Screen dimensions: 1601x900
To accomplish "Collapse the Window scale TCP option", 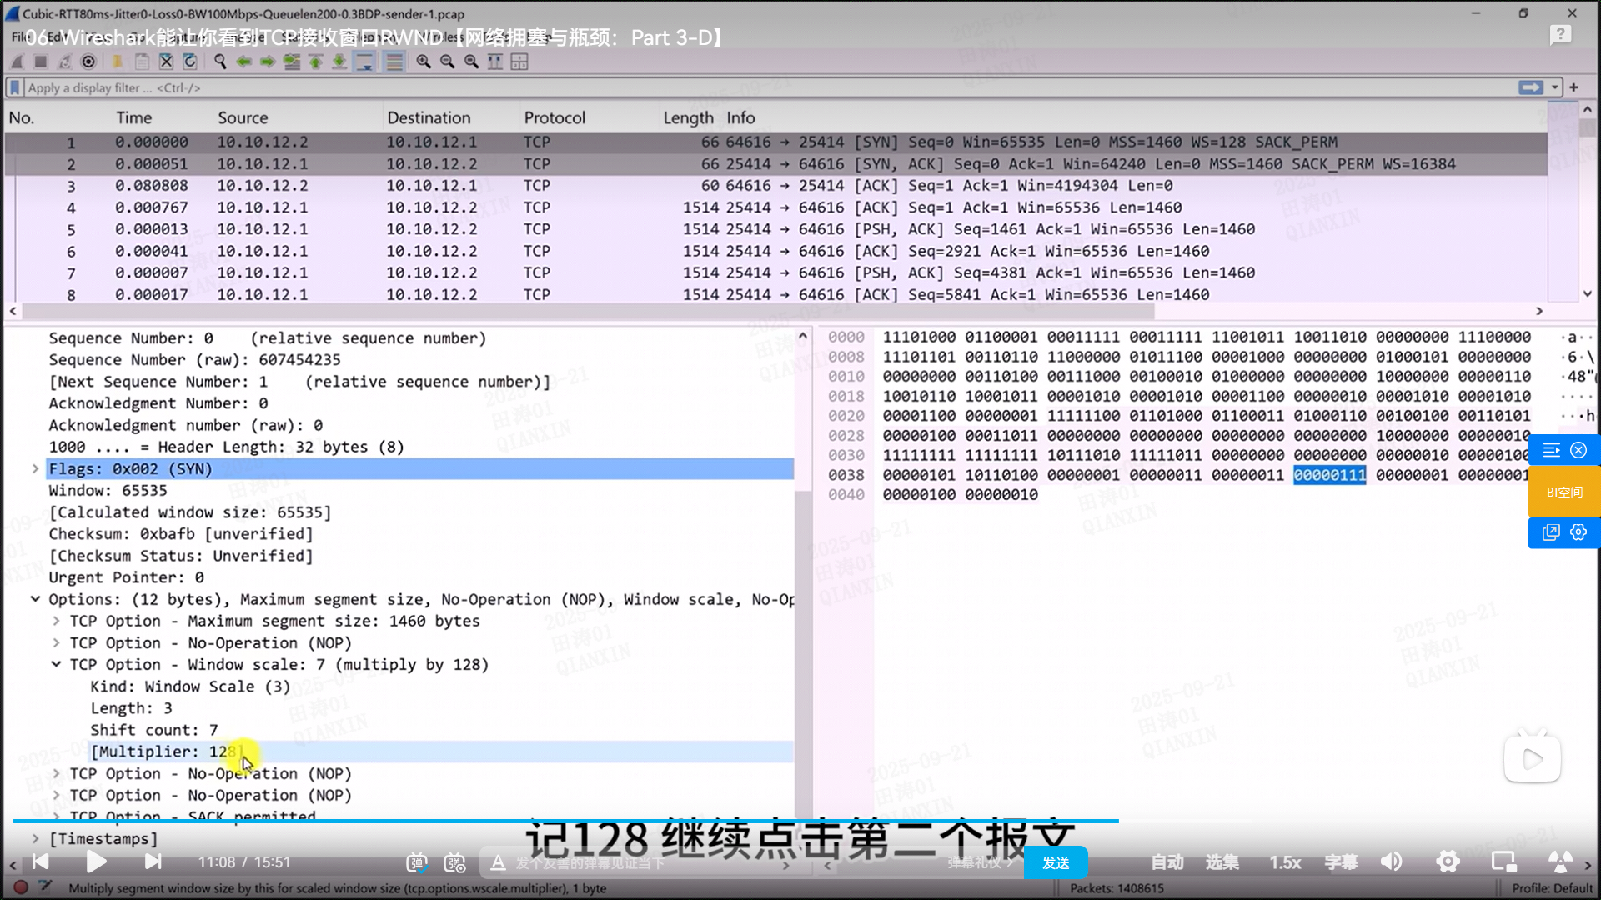I will pos(56,665).
